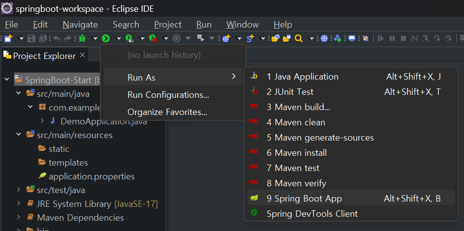
Task: Collapse the src/main/java folder
Action: pyautogui.click(x=19, y=93)
